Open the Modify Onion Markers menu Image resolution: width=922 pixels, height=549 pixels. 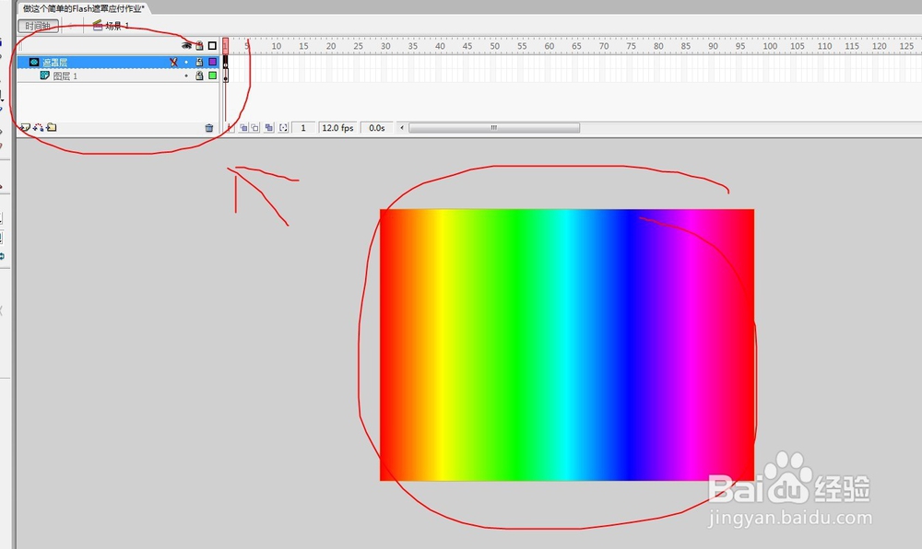click(x=283, y=127)
